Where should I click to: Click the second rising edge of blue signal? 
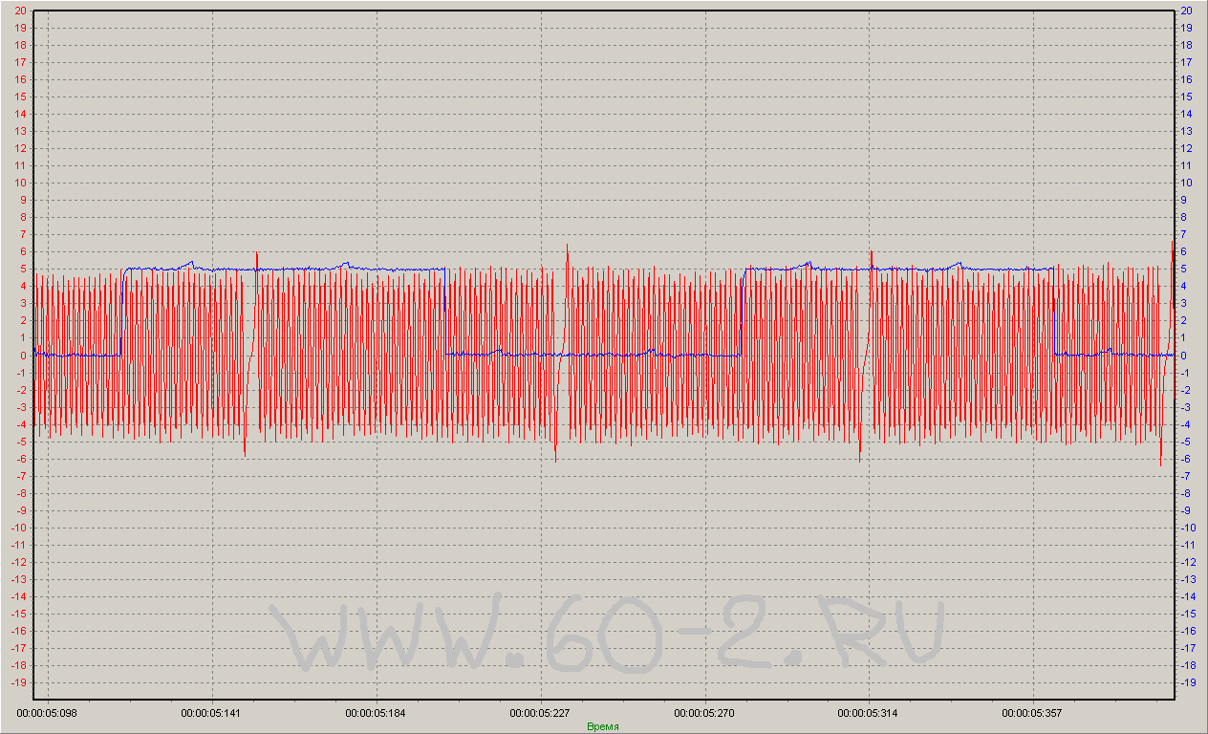(x=743, y=311)
